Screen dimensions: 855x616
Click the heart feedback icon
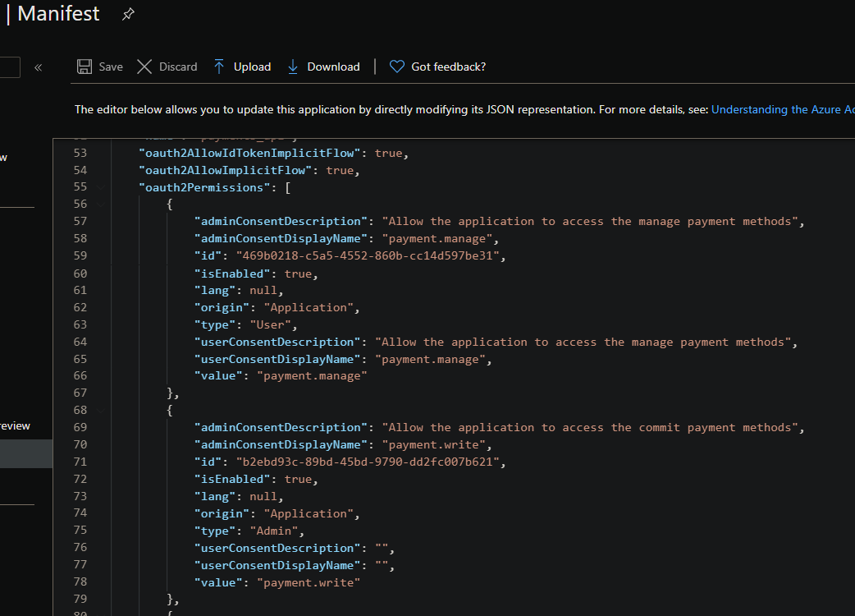point(396,67)
